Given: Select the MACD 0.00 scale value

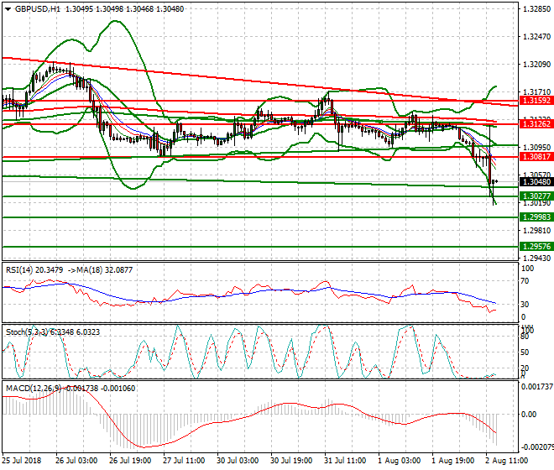Looking at the screenshot, I should coord(529,414).
